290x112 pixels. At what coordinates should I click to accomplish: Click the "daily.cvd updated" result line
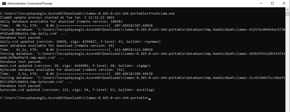(80, 42)
